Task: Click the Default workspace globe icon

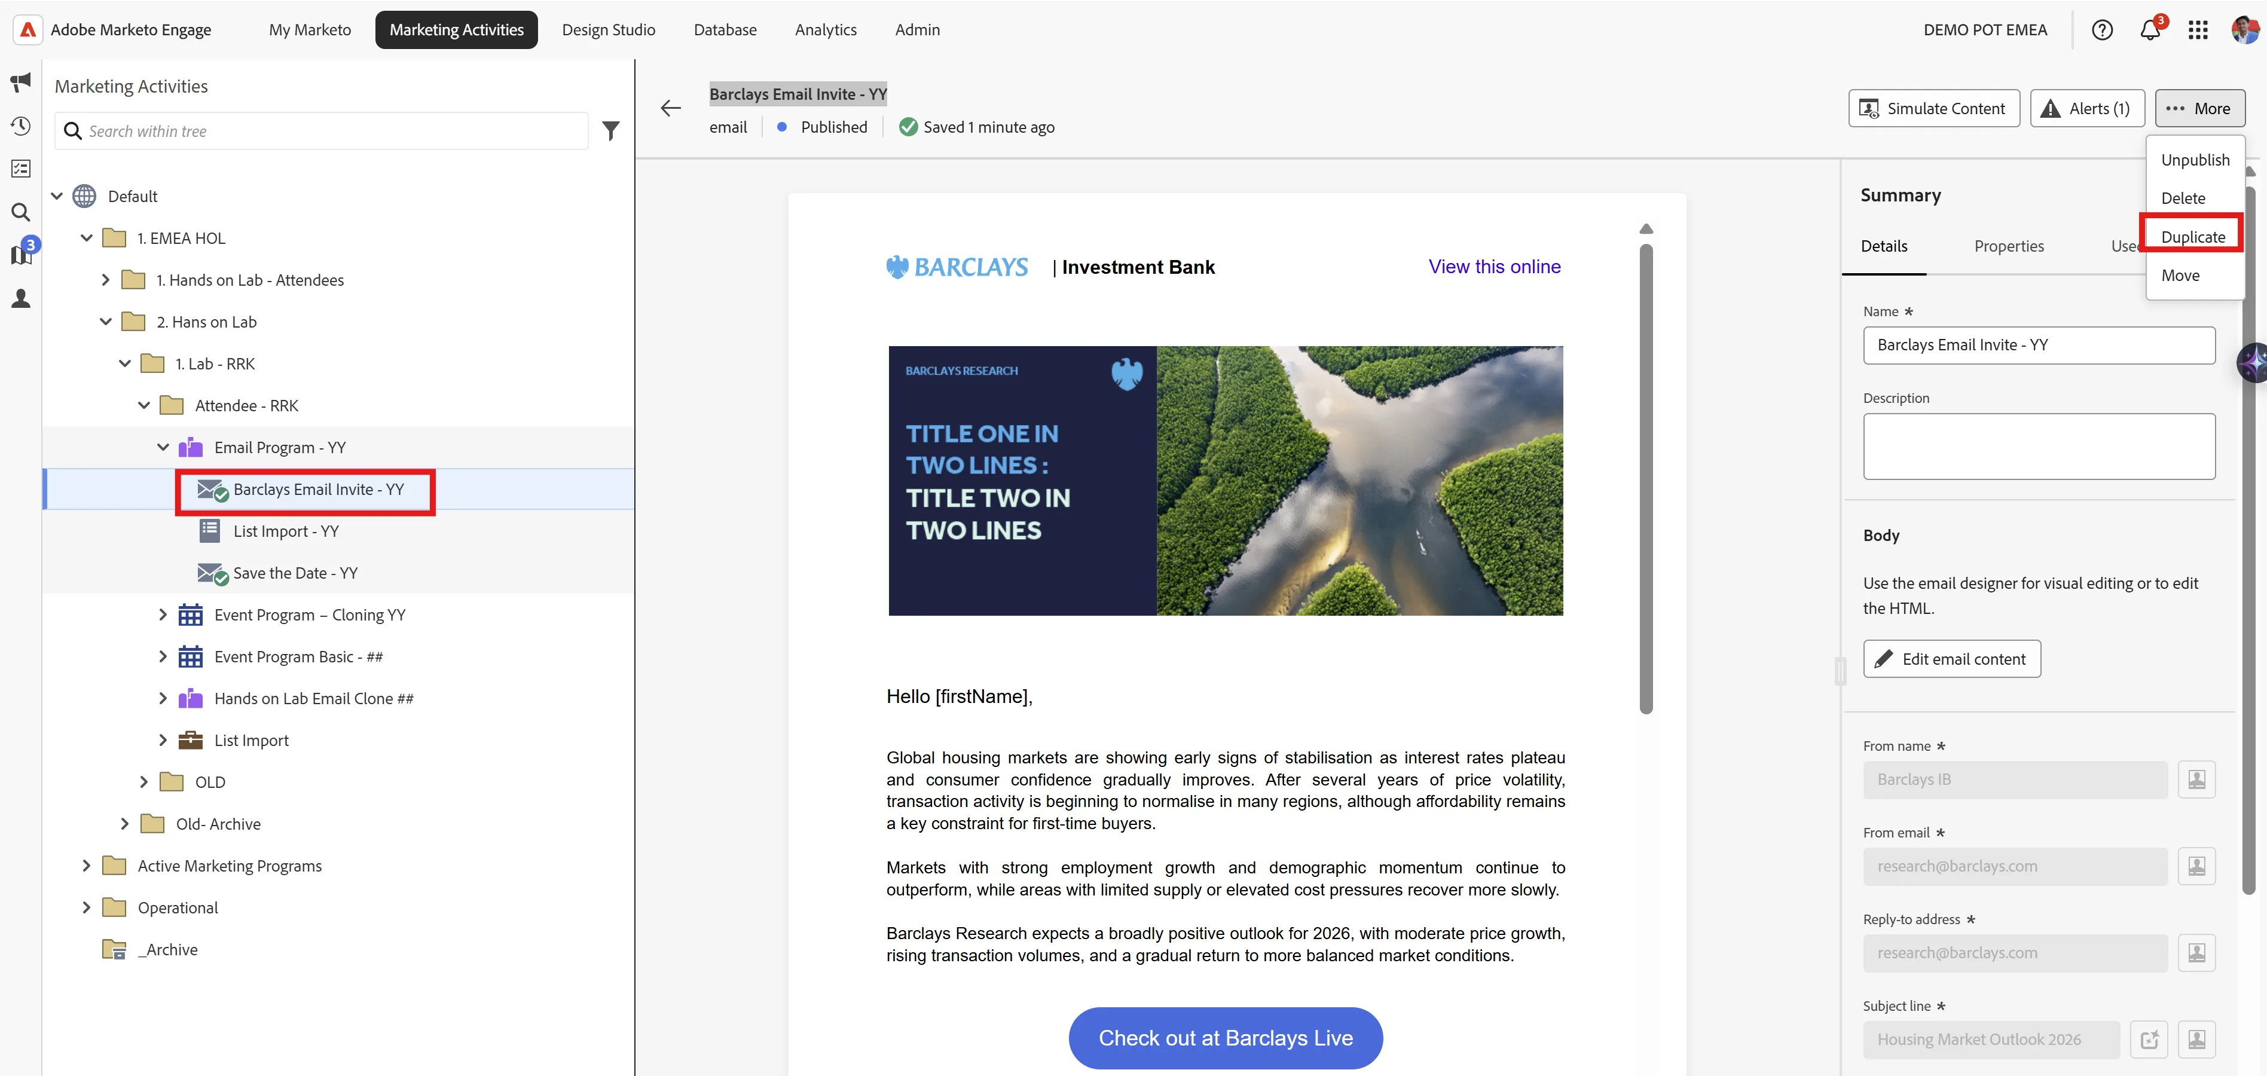Action: 84,196
